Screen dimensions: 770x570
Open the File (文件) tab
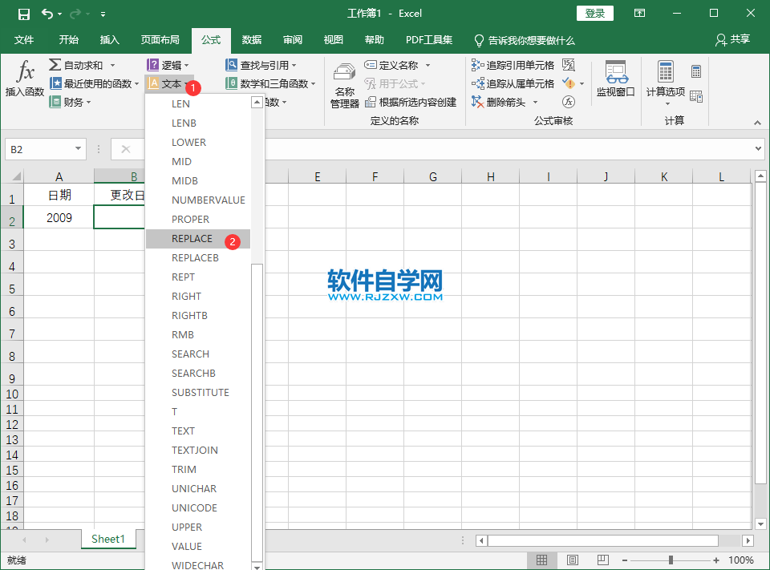coord(23,40)
